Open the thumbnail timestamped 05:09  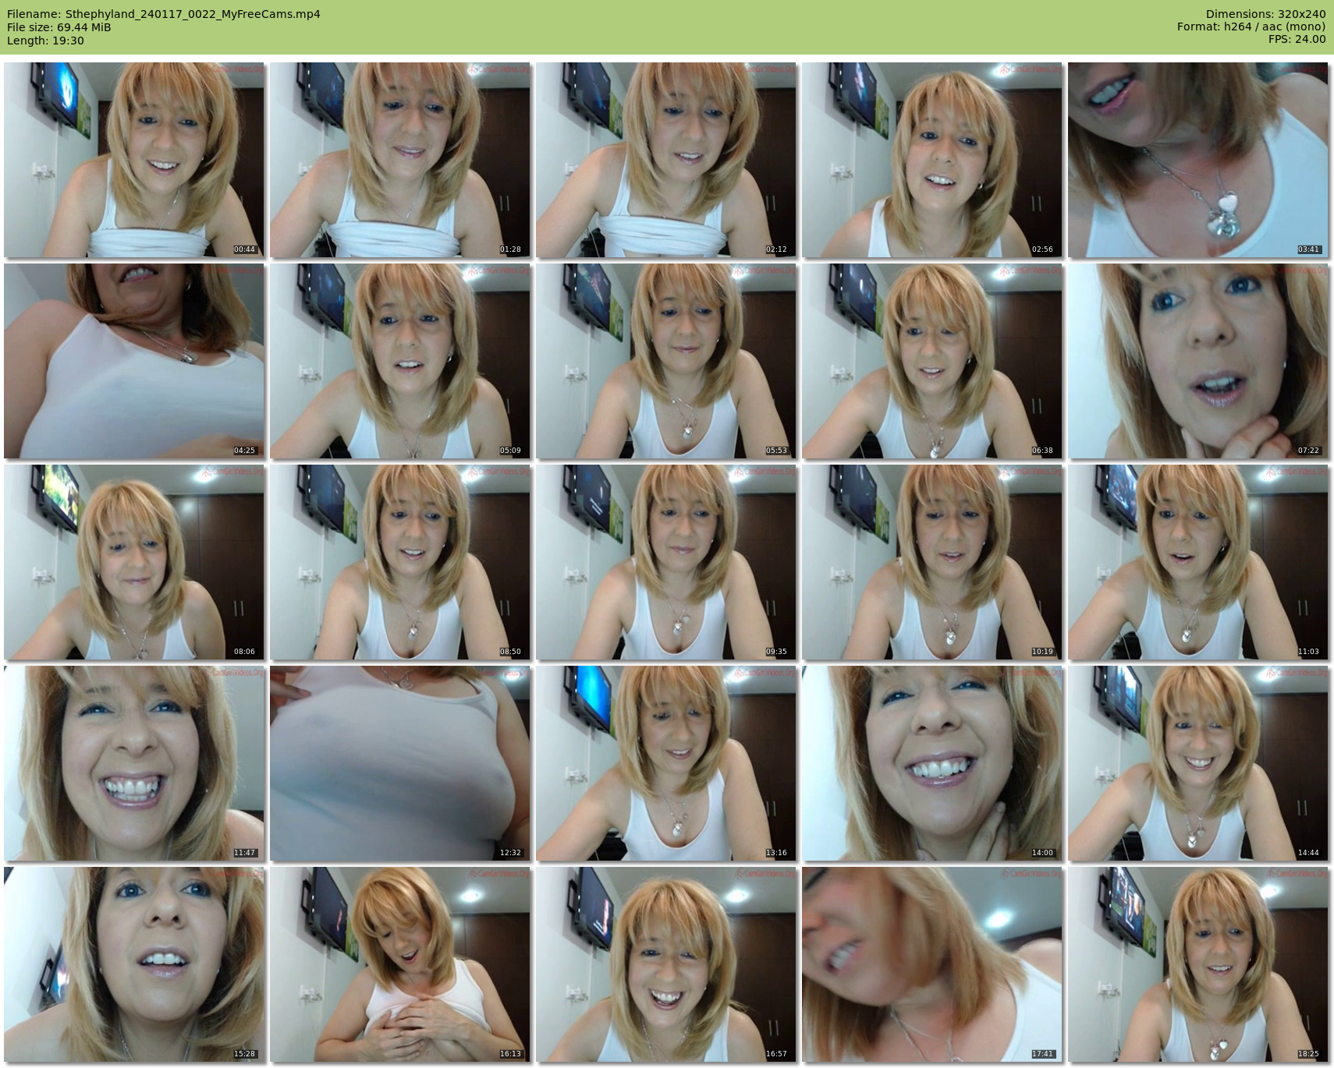(399, 361)
